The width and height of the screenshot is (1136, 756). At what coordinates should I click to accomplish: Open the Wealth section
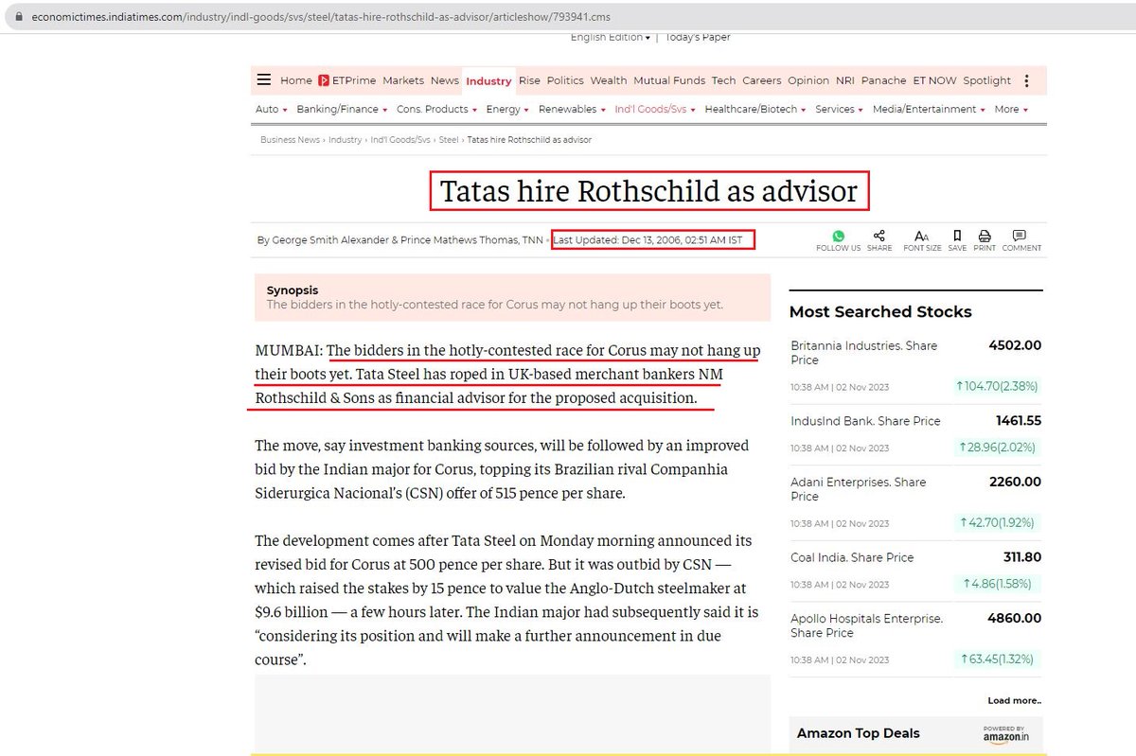click(609, 81)
